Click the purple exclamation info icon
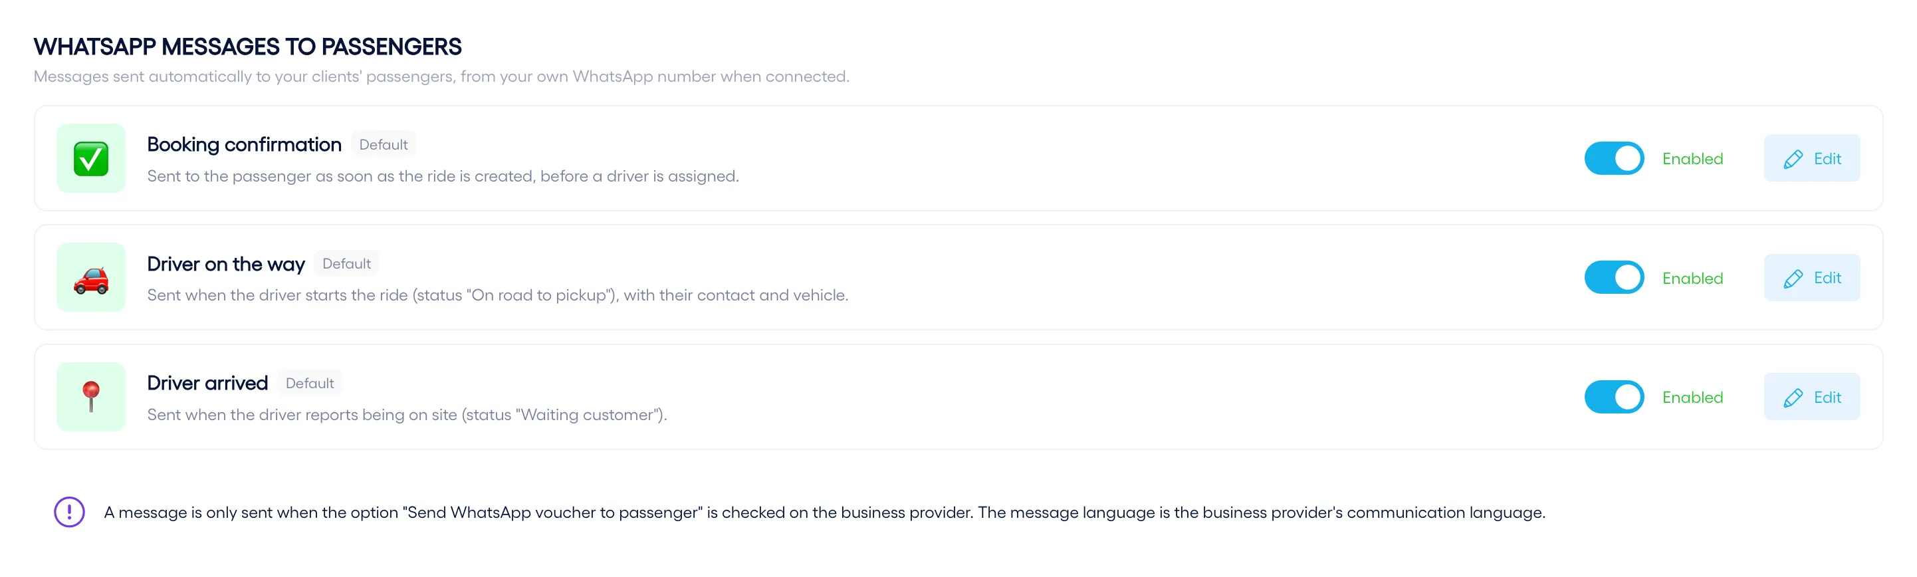 pos(69,513)
